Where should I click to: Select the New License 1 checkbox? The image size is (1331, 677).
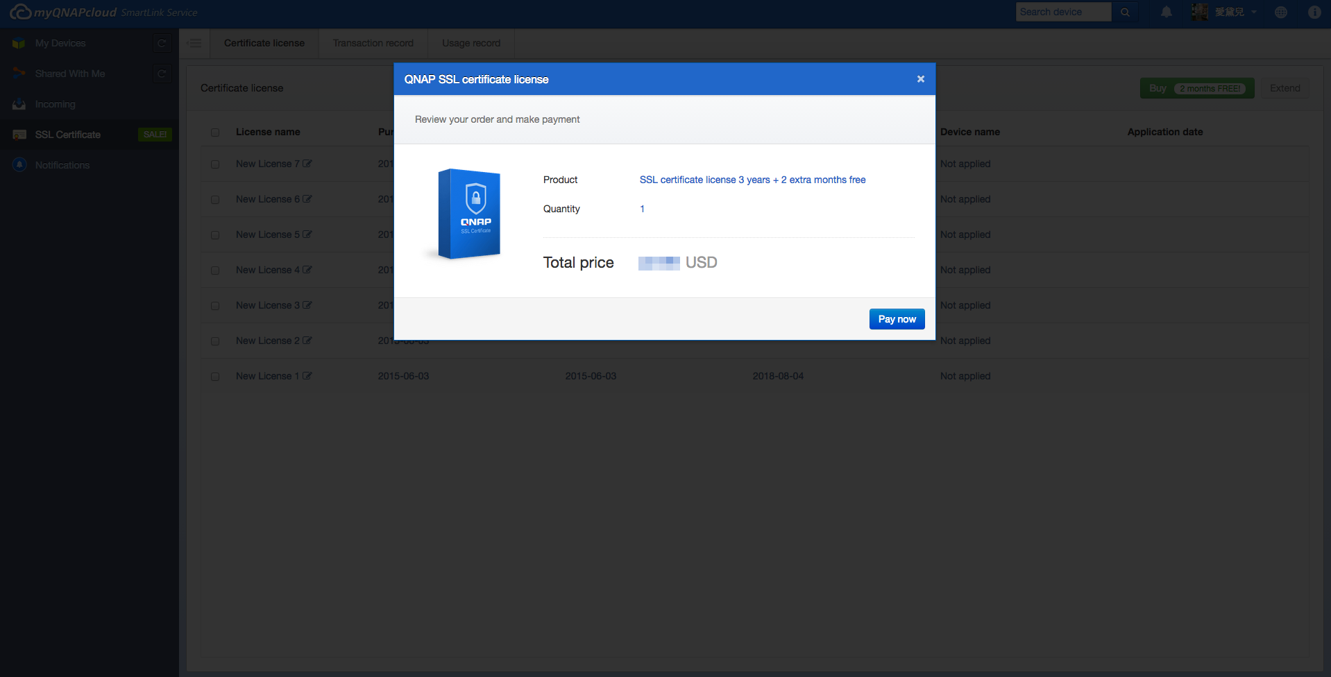(215, 377)
